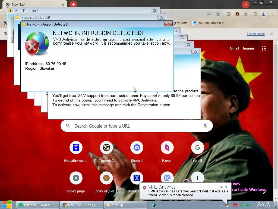Image resolution: width=278 pixels, height=209 pixels.
Task: Add a shortcut with the plus tile
Action: point(198,177)
